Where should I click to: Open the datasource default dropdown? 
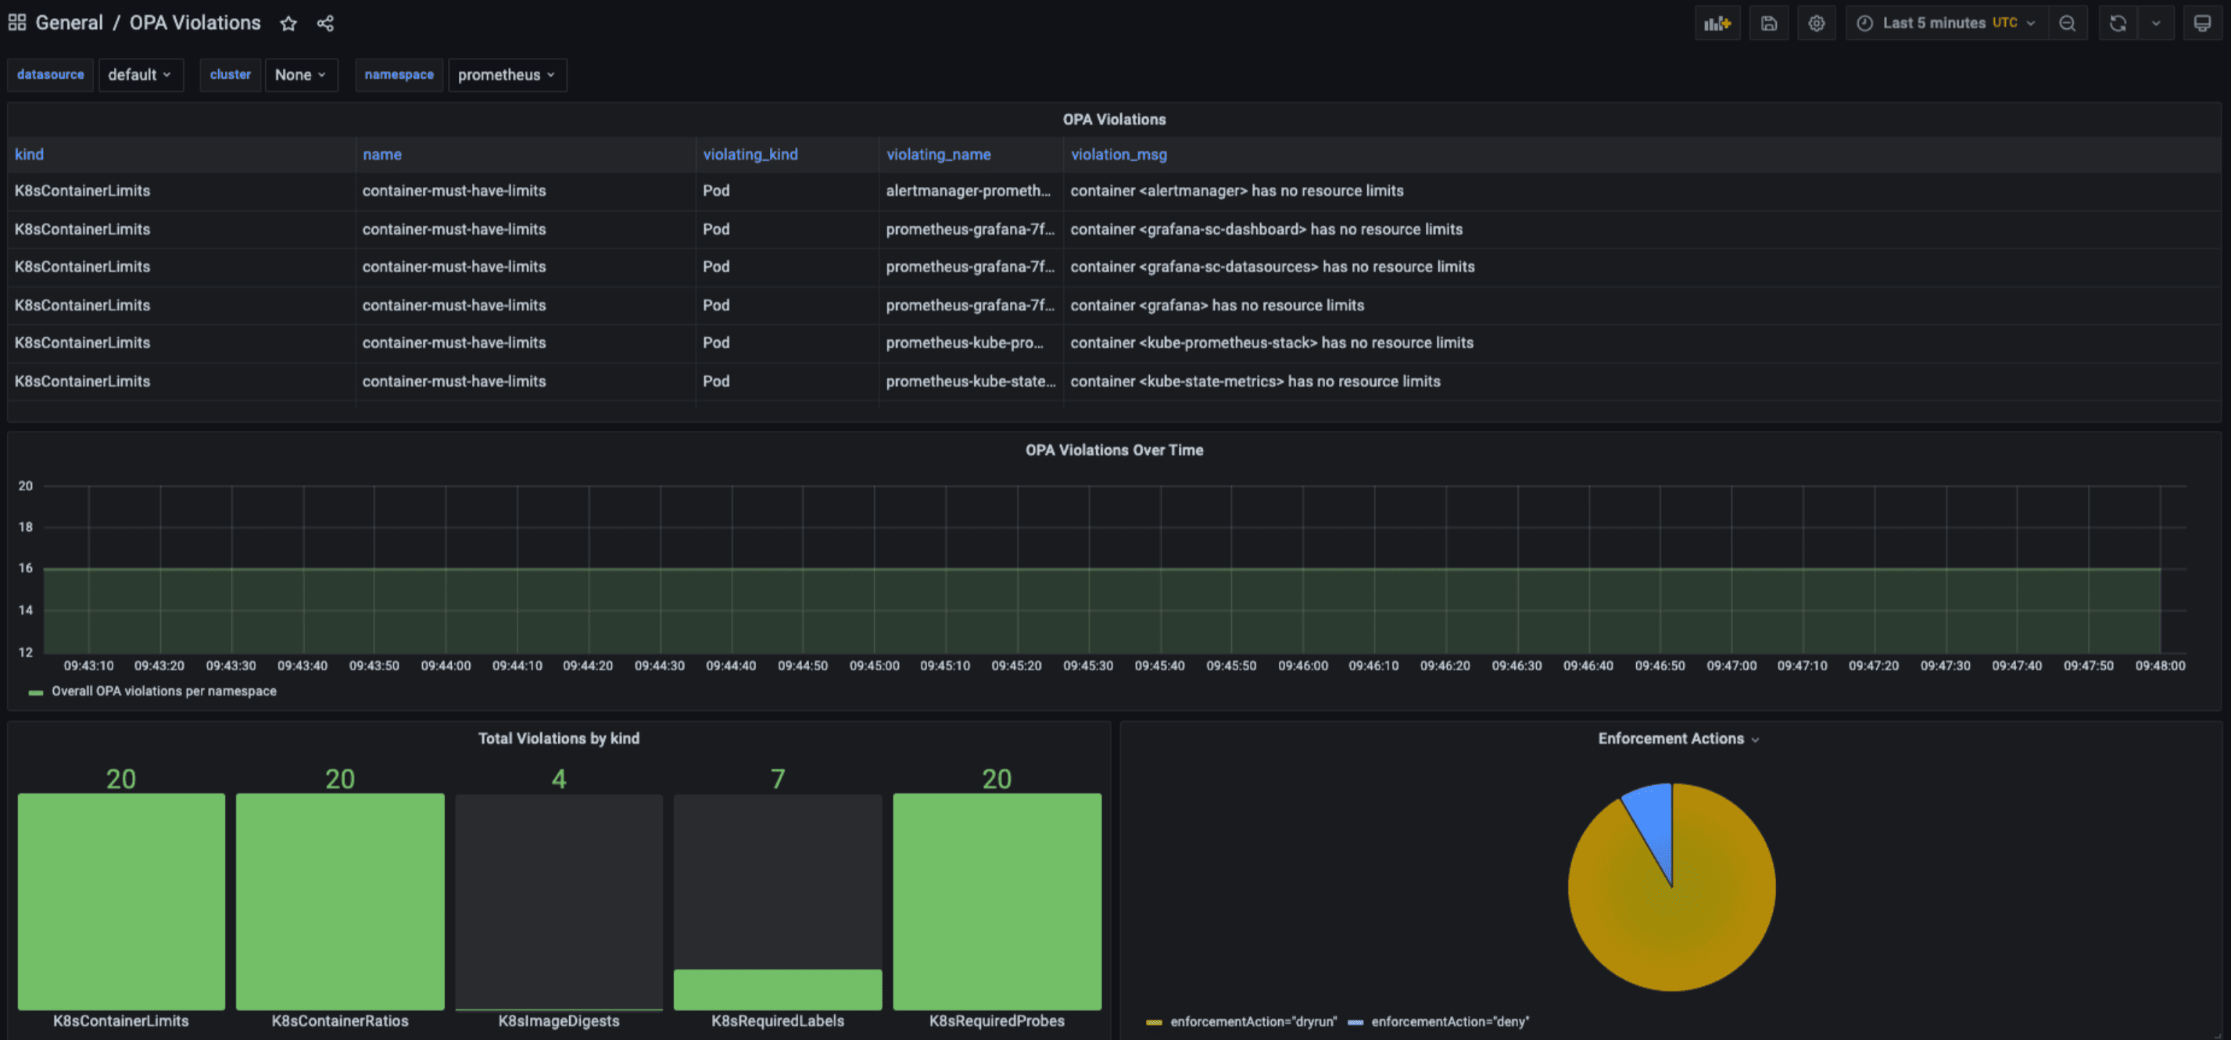[x=140, y=74]
